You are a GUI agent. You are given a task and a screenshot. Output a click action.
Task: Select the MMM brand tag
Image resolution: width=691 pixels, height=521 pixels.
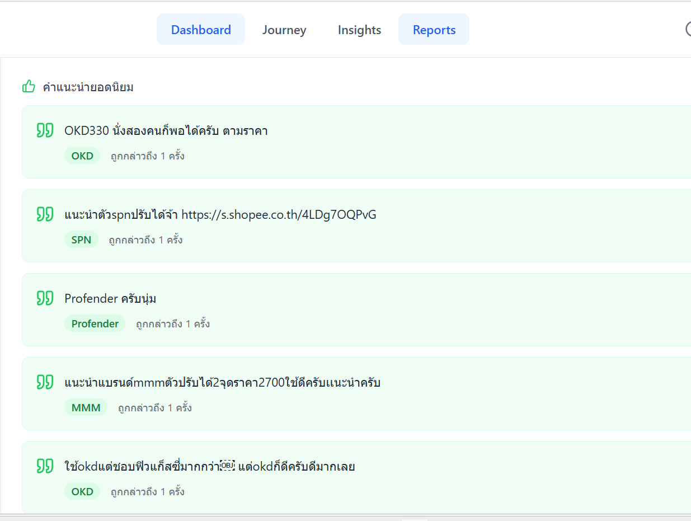pos(86,407)
